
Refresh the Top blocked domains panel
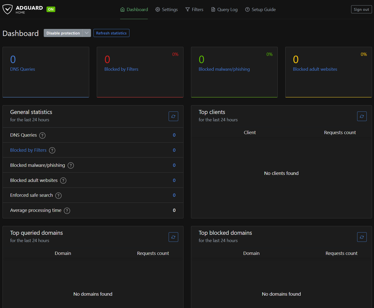pos(362,237)
